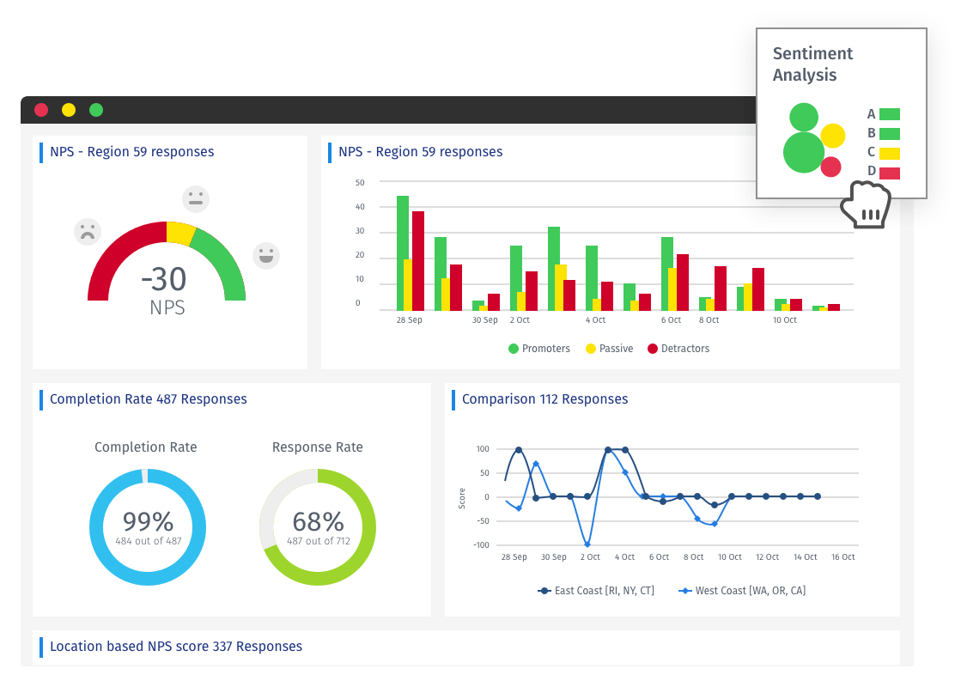Click the happy face emoji beside NPS gauge
Viewport: 955px width, 687px height.
coord(266,255)
